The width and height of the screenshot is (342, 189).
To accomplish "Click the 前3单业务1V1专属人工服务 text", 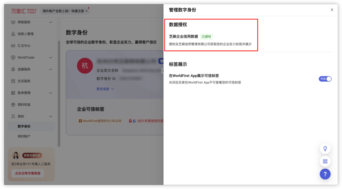I will 31,164.
